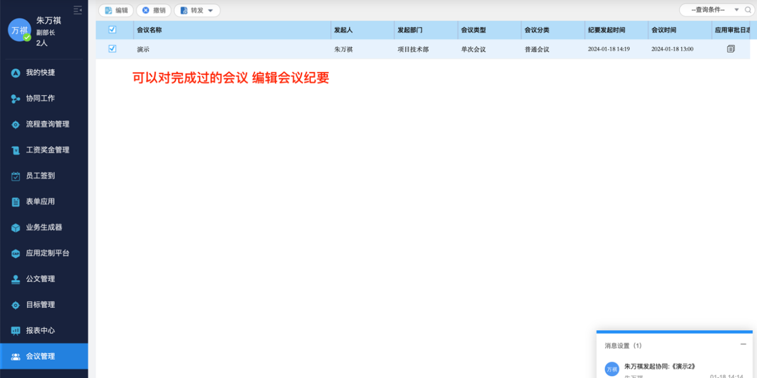Expand the 查询条件 dropdown
The width and height of the screenshot is (757, 378).
pyautogui.click(x=736, y=10)
